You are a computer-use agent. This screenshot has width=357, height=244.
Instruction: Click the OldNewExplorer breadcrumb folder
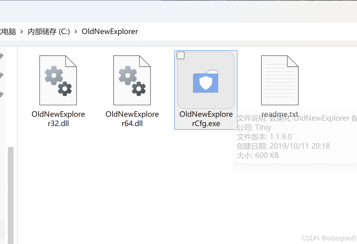[110, 32]
